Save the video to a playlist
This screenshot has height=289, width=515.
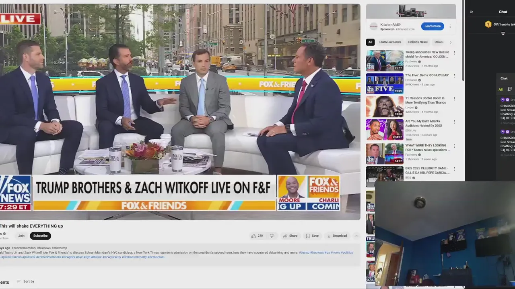click(312, 236)
